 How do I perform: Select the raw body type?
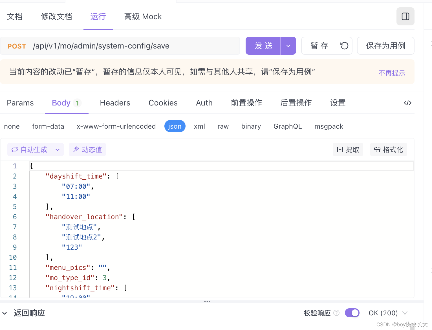(x=223, y=126)
